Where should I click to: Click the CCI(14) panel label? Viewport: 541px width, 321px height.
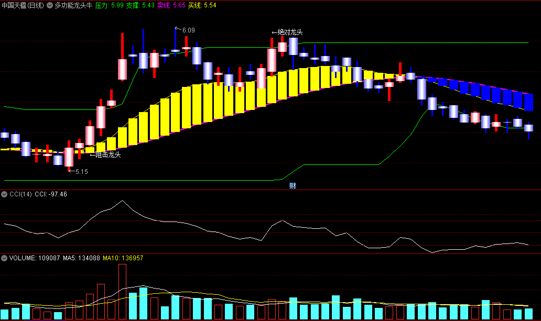click(x=20, y=194)
